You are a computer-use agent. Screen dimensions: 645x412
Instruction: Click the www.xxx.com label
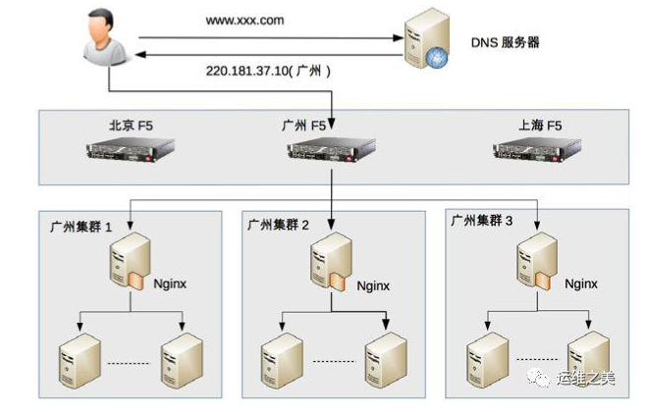[x=244, y=21]
